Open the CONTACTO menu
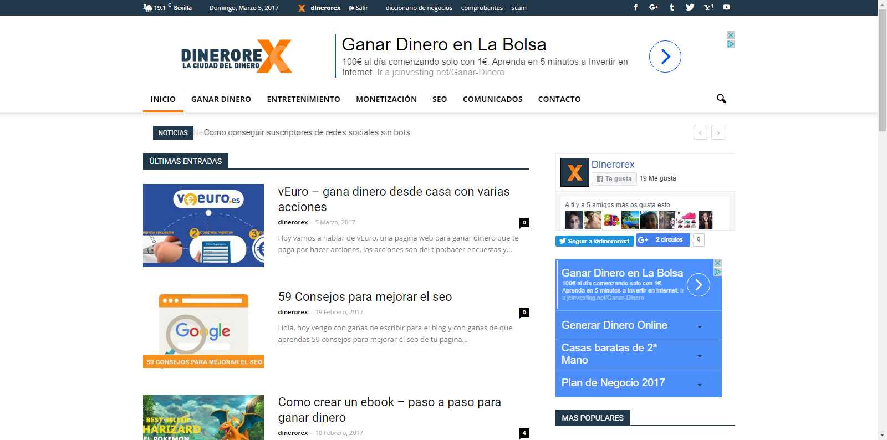The height and width of the screenshot is (440, 887). coord(559,99)
